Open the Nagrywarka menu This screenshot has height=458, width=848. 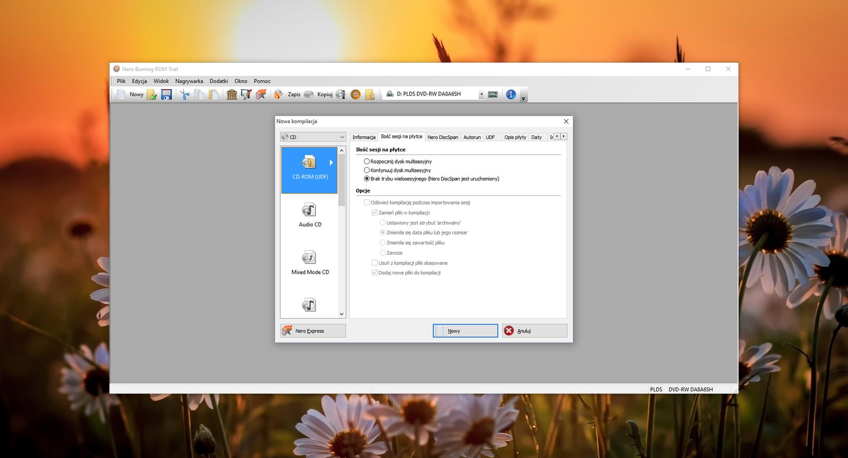(189, 81)
